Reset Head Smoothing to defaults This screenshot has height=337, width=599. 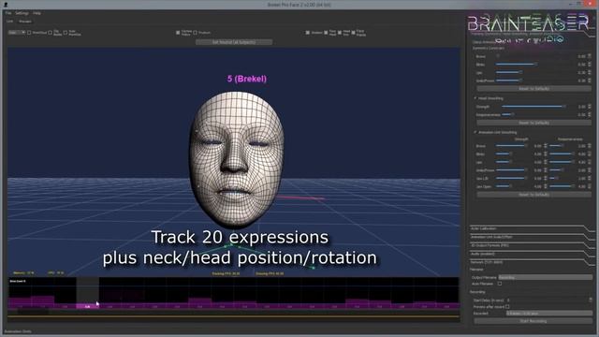[533, 123]
